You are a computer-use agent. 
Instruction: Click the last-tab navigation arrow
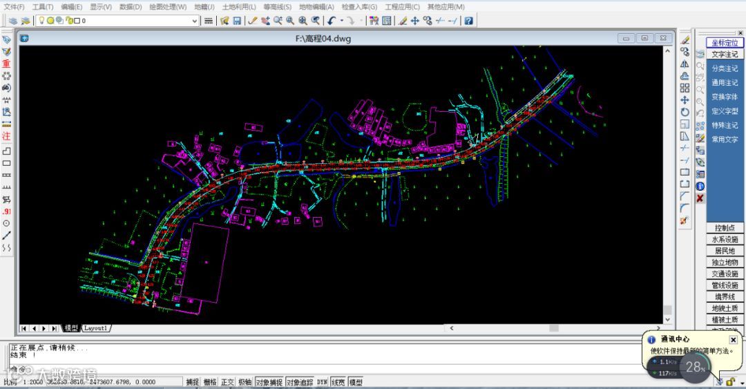coord(55,328)
